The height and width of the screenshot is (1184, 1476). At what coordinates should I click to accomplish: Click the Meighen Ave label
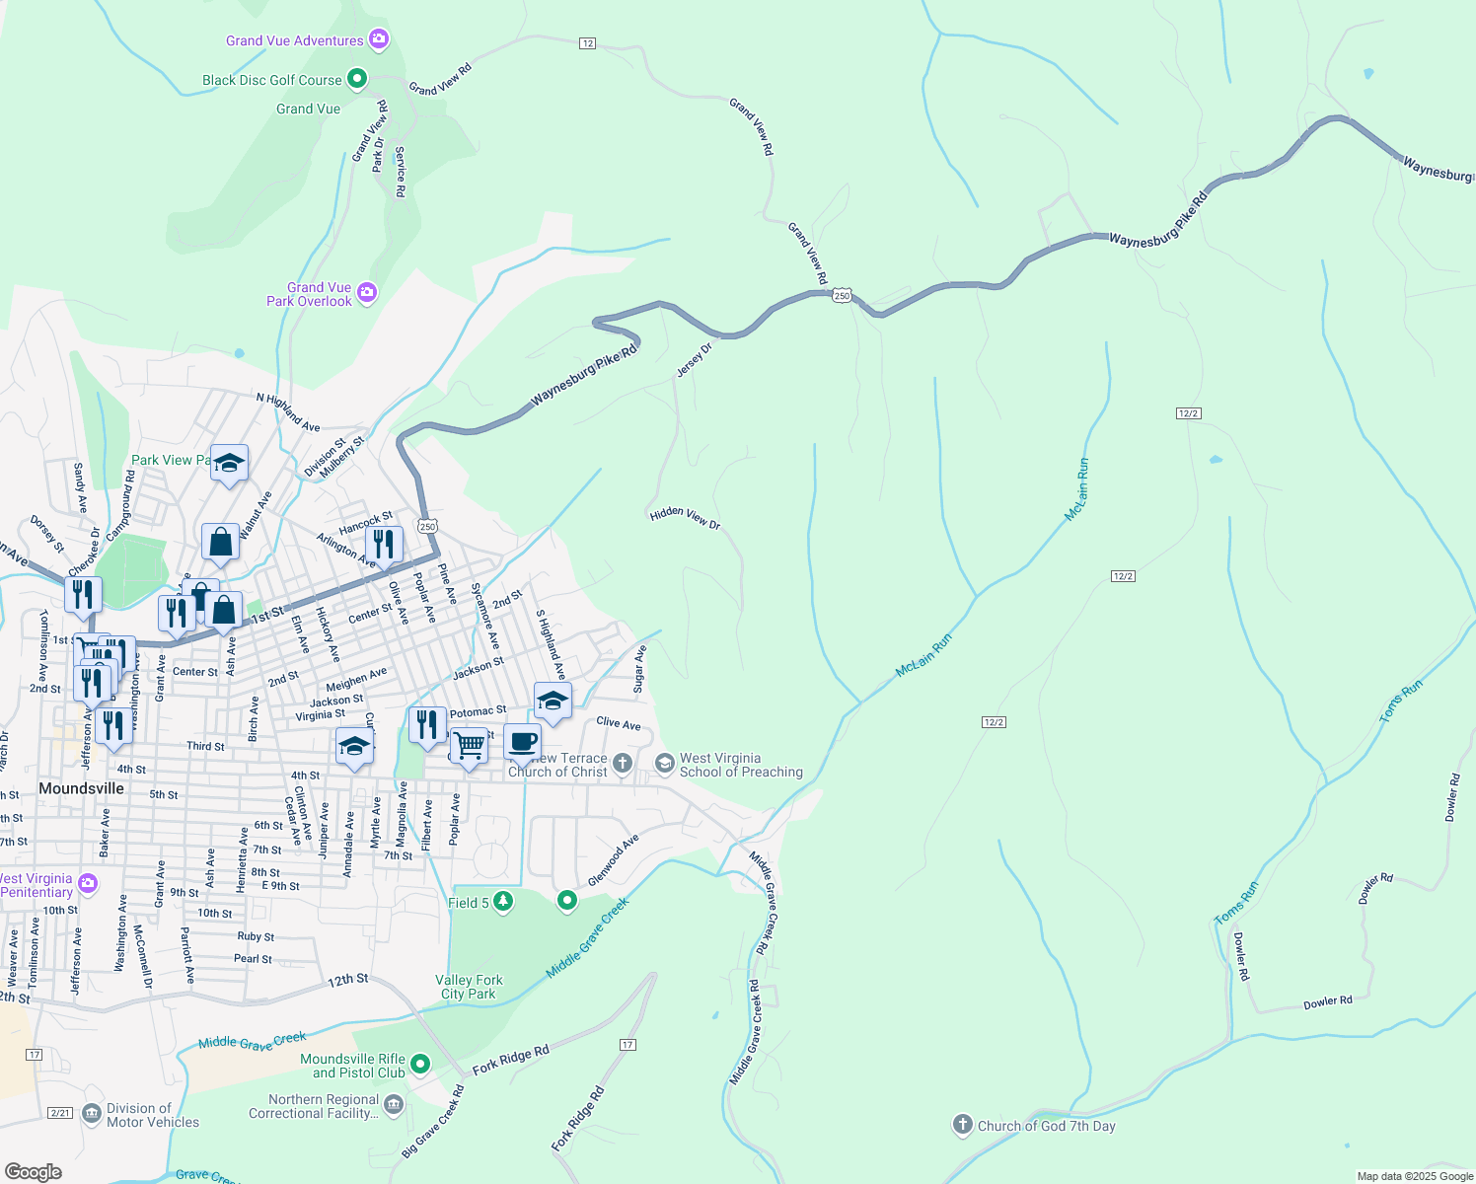click(356, 679)
